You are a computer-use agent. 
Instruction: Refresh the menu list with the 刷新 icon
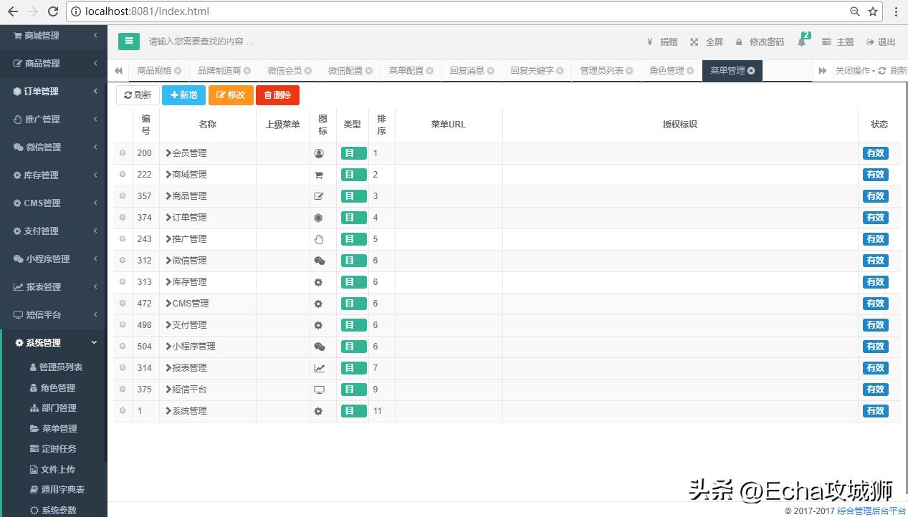pyautogui.click(x=137, y=95)
